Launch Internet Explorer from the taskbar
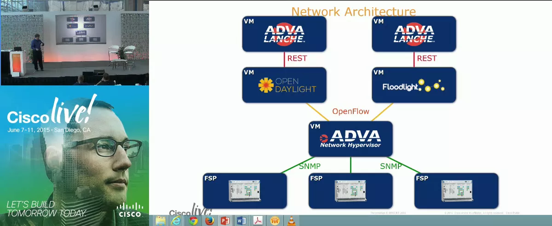The image size is (552, 226). pos(176,220)
